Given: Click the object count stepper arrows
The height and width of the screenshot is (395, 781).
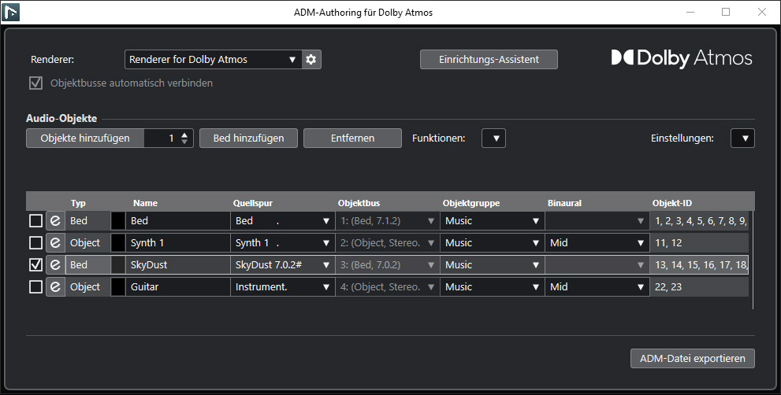Looking at the screenshot, I should click(184, 138).
